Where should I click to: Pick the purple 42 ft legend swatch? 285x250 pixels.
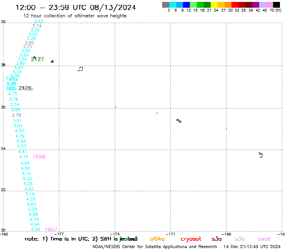point(256,5)
